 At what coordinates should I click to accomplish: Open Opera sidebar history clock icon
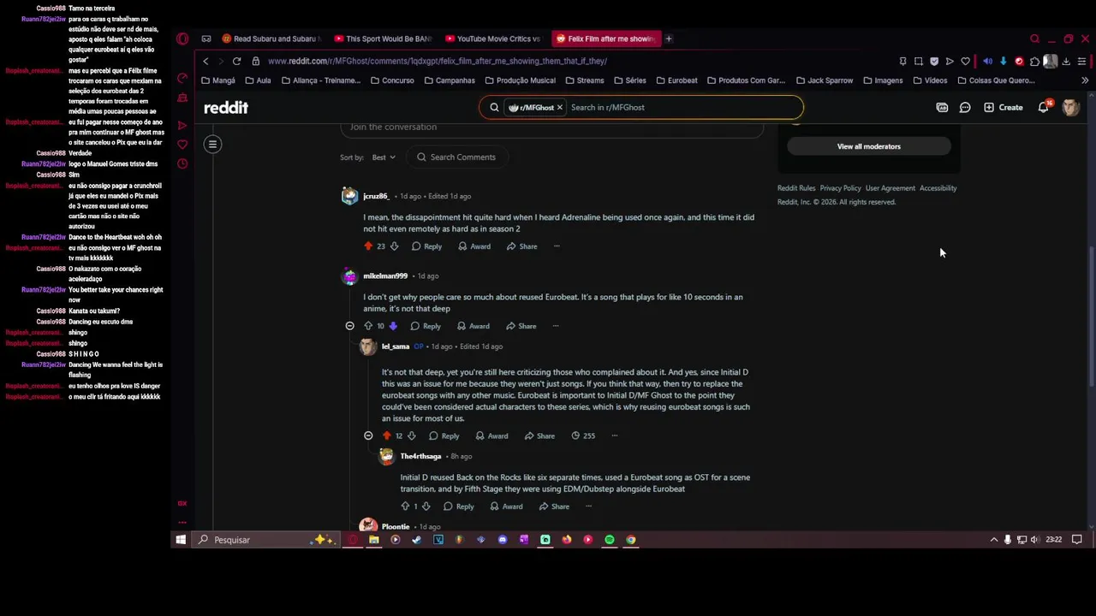point(182,163)
